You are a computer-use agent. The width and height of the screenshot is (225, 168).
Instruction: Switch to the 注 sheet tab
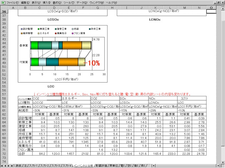[x=25, y=166]
